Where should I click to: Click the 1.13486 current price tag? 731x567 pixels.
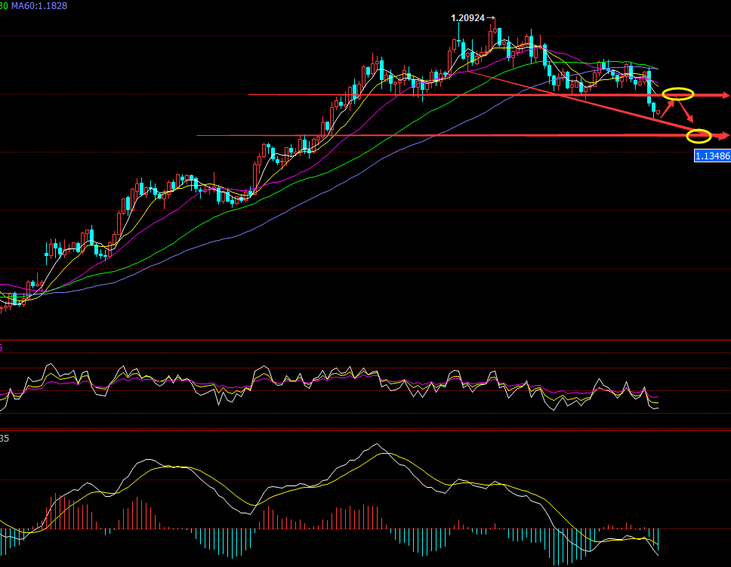[712, 156]
